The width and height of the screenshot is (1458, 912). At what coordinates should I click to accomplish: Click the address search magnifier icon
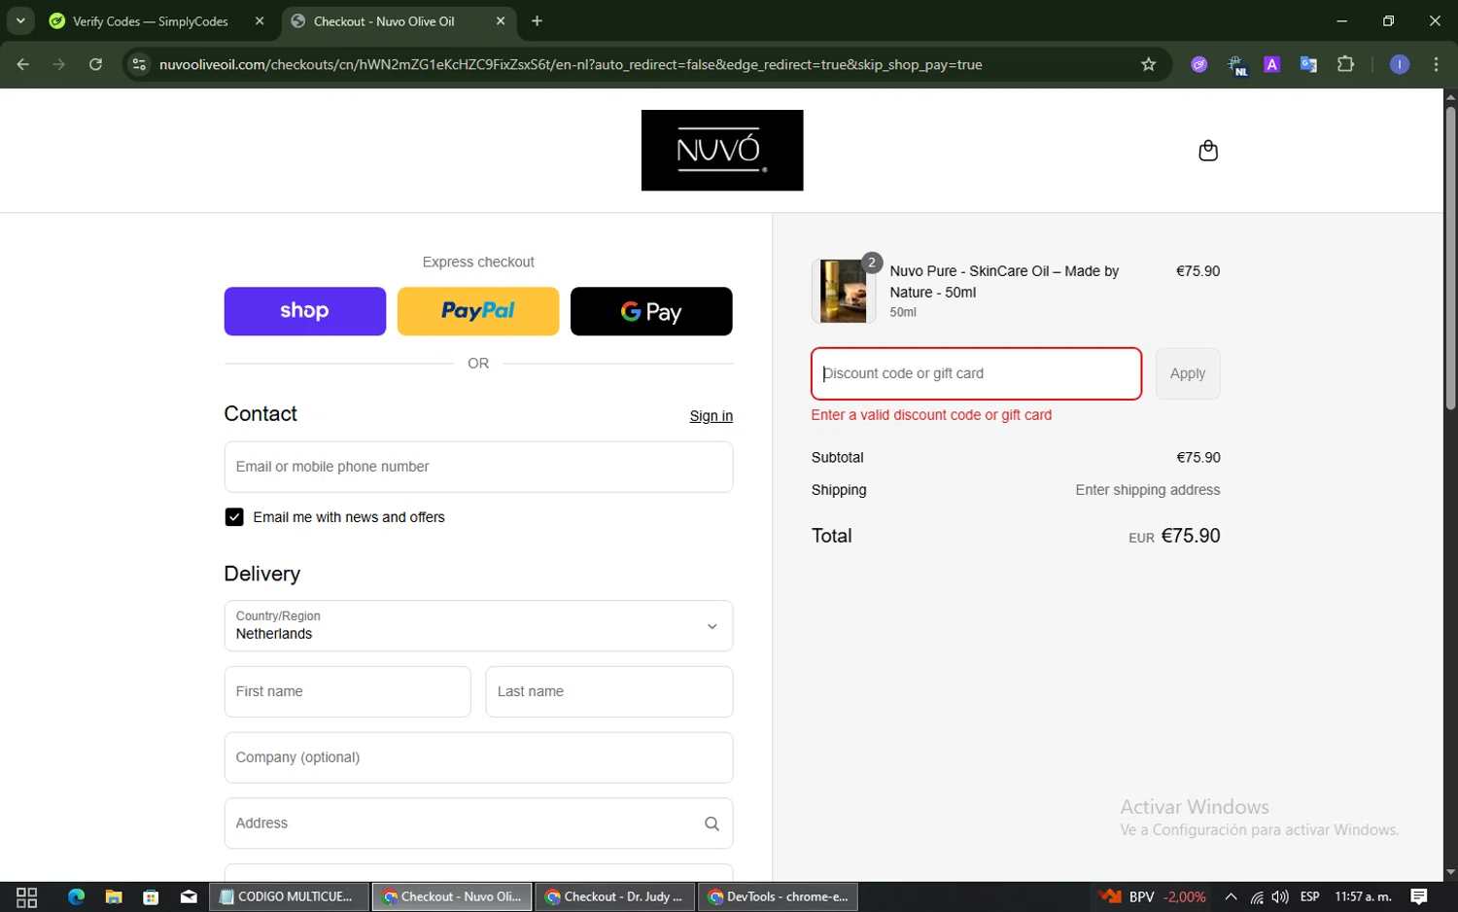coord(712,824)
